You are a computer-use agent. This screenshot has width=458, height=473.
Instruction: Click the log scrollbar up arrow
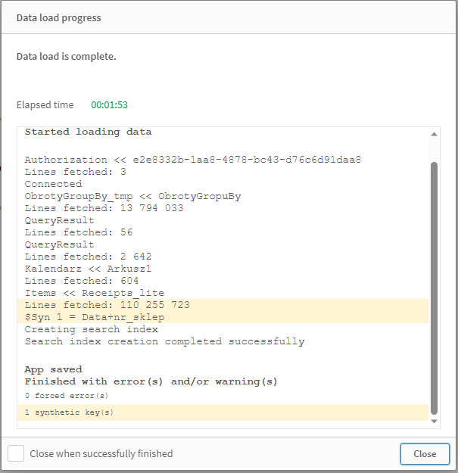tap(435, 134)
